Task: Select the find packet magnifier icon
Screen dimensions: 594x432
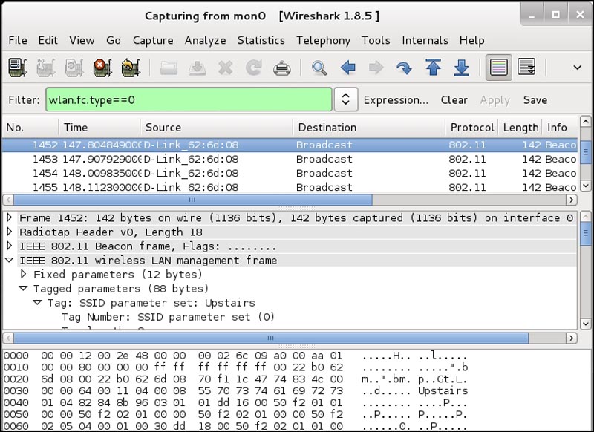Action: [319, 68]
